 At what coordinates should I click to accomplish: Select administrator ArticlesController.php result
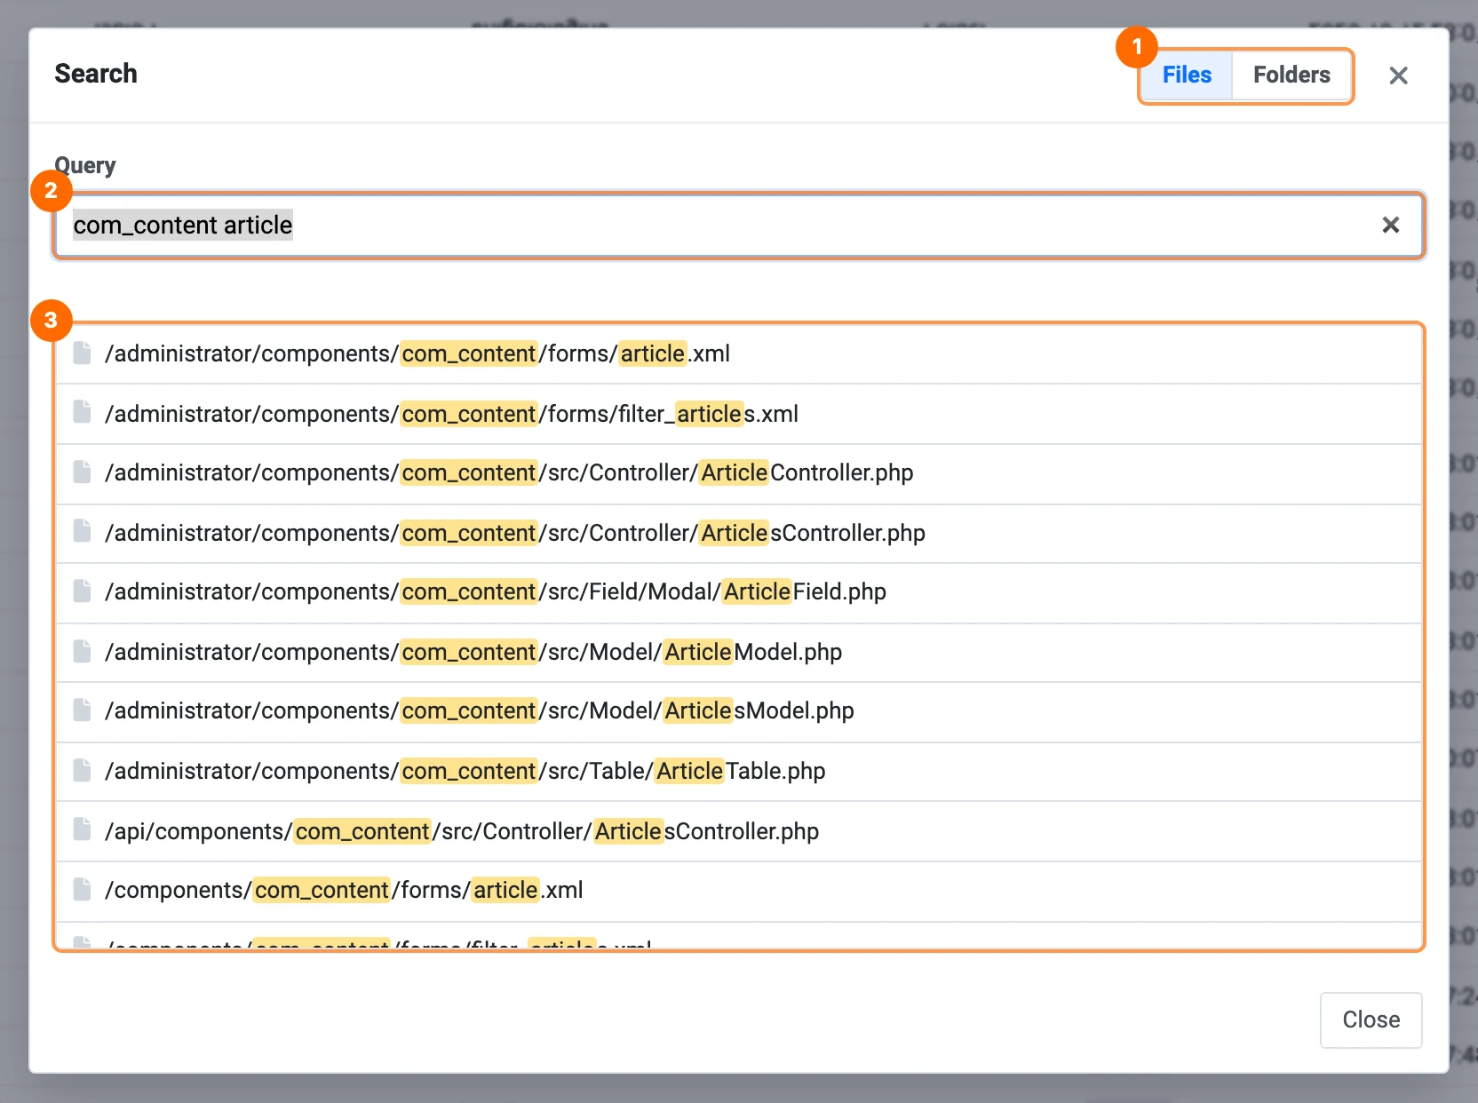[x=739, y=533]
